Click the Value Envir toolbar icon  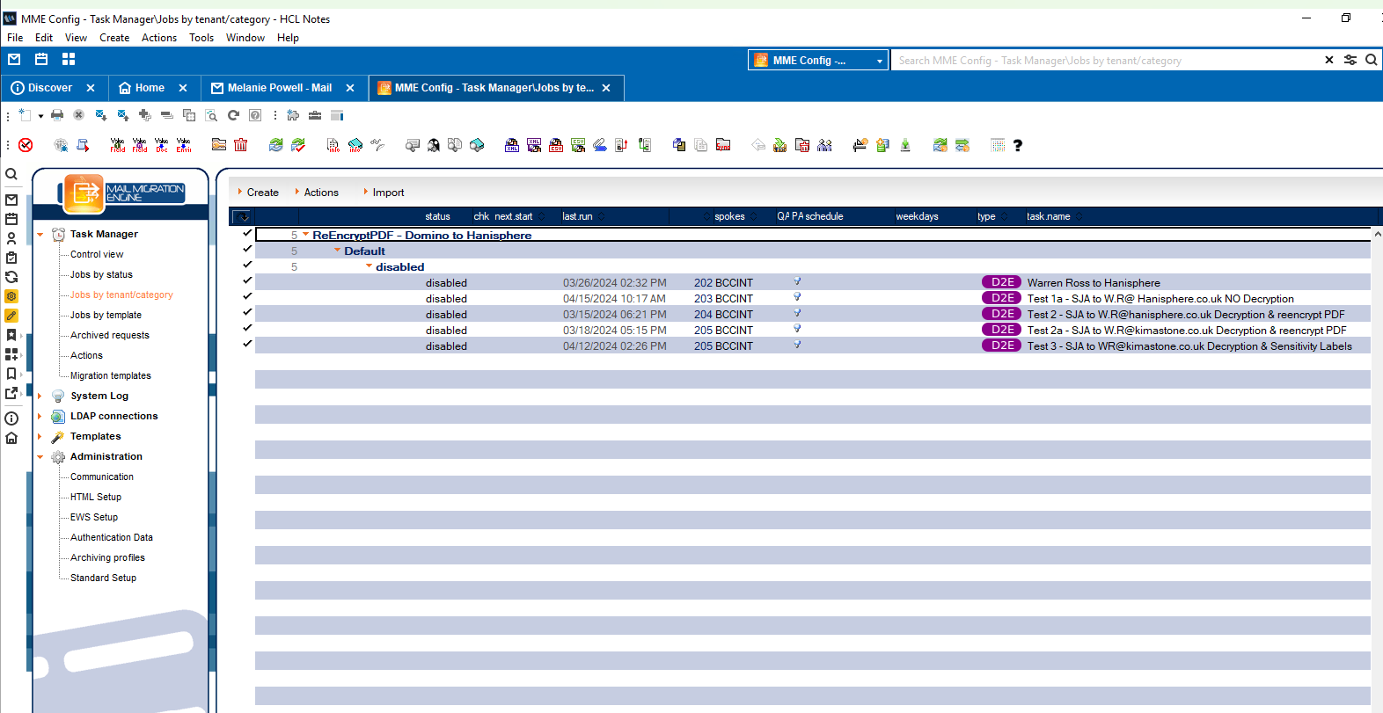tap(183, 145)
